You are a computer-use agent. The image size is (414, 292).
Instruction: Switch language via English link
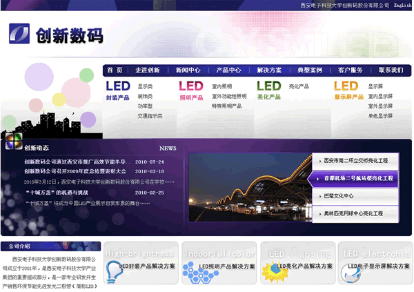coord(402,5)
